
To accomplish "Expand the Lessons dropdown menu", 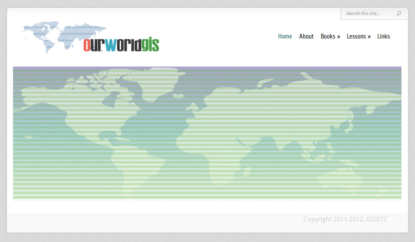I will 359,36.
